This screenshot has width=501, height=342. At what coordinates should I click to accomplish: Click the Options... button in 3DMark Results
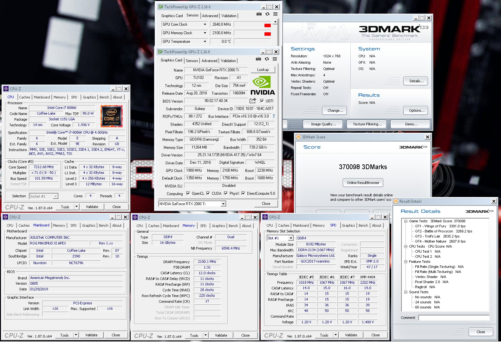click(x=416, y=111)
